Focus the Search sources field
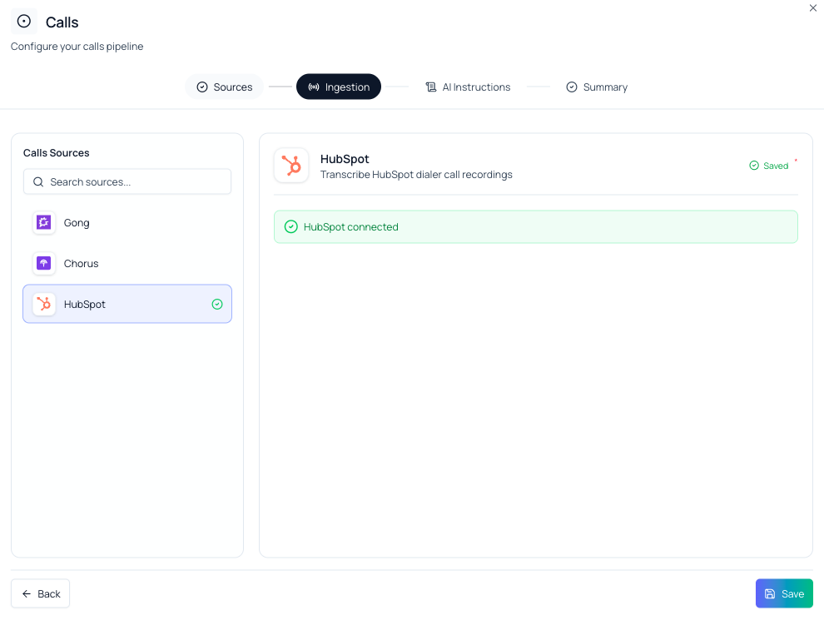The height and width of the screenshot is (620, 824). 127,181
